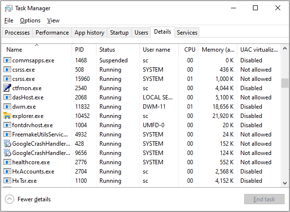Viewport: 290px width, 212px height.
Task: Open the Options menu
Action: [x=30, y=20]
